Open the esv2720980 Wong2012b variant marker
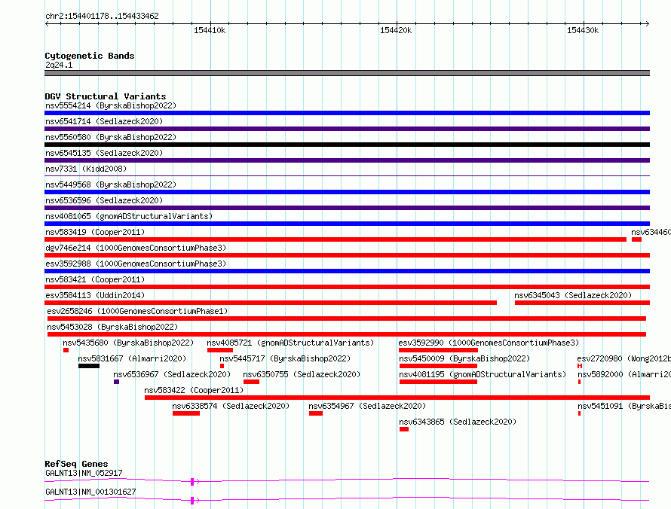 click(579, 366)
